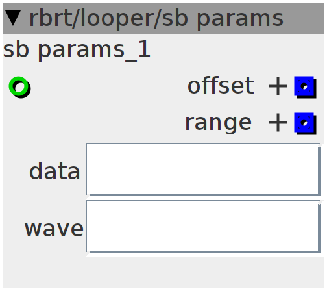The height and width of the screenshot is (291, 327).
Task: Click blank area left of range label
Action: click(x=94, y=123)
